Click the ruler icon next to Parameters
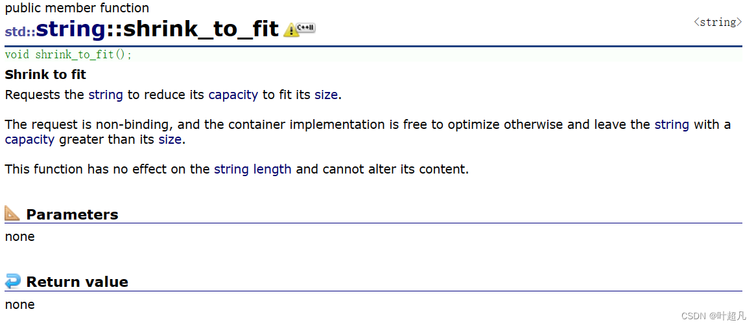This screenshot has width=756, height=327. point(12,213)
